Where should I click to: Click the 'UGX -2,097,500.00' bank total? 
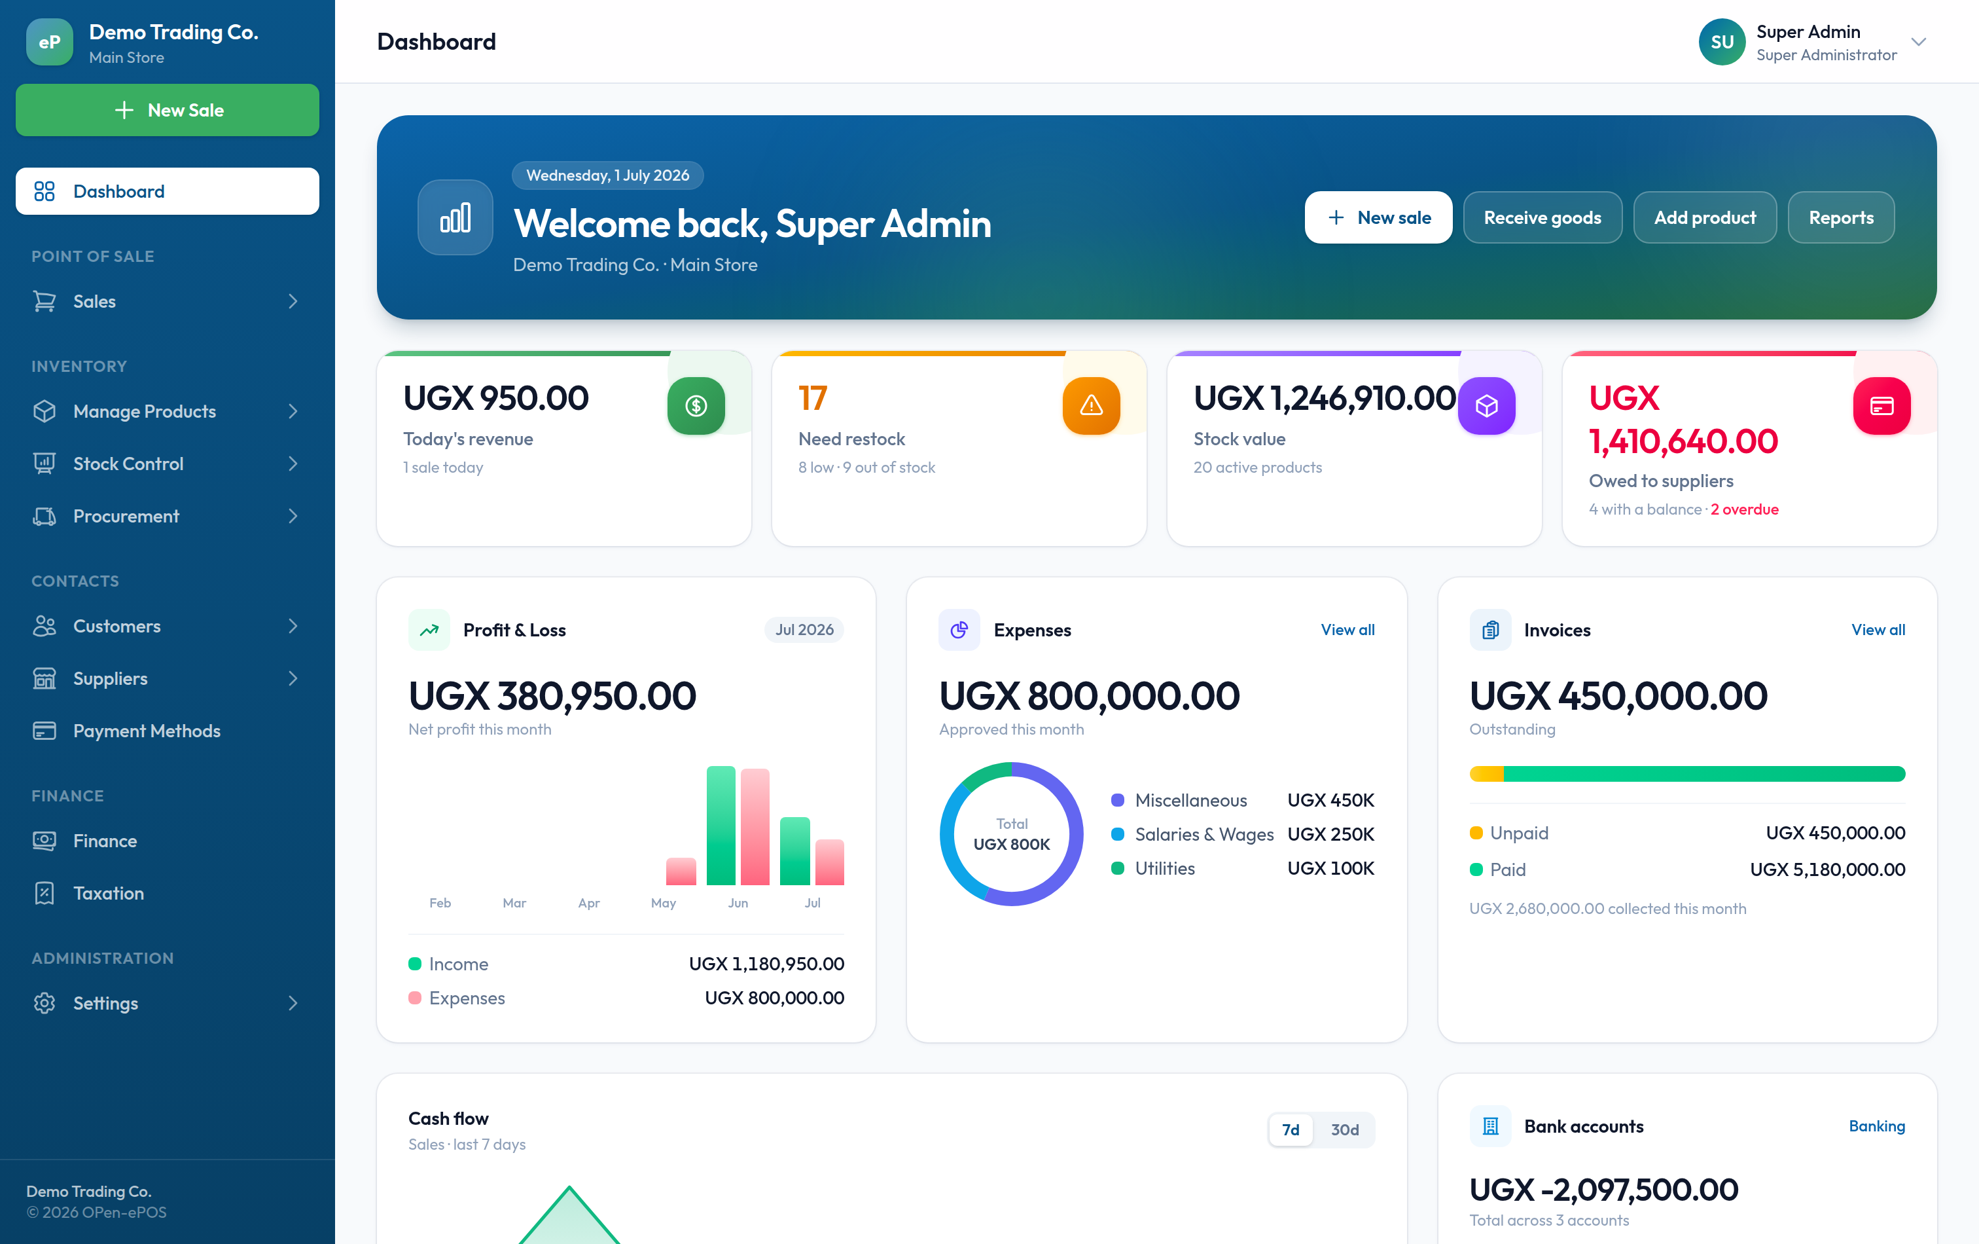(1603, 1190)
